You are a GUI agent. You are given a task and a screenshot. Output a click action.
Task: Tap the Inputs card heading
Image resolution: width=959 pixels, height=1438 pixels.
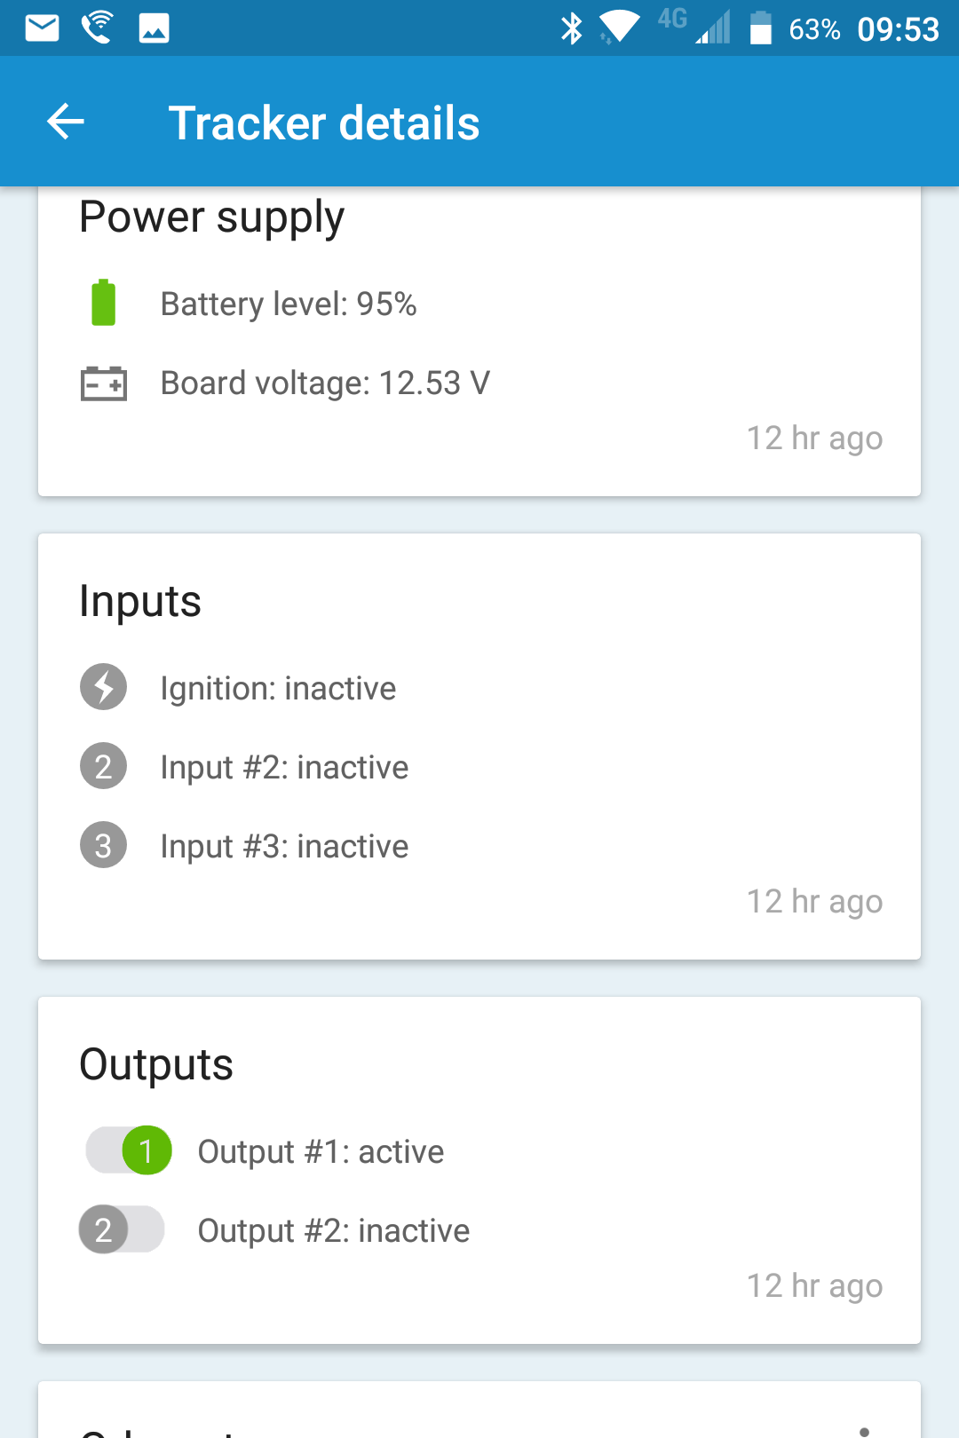pos(140,601)
